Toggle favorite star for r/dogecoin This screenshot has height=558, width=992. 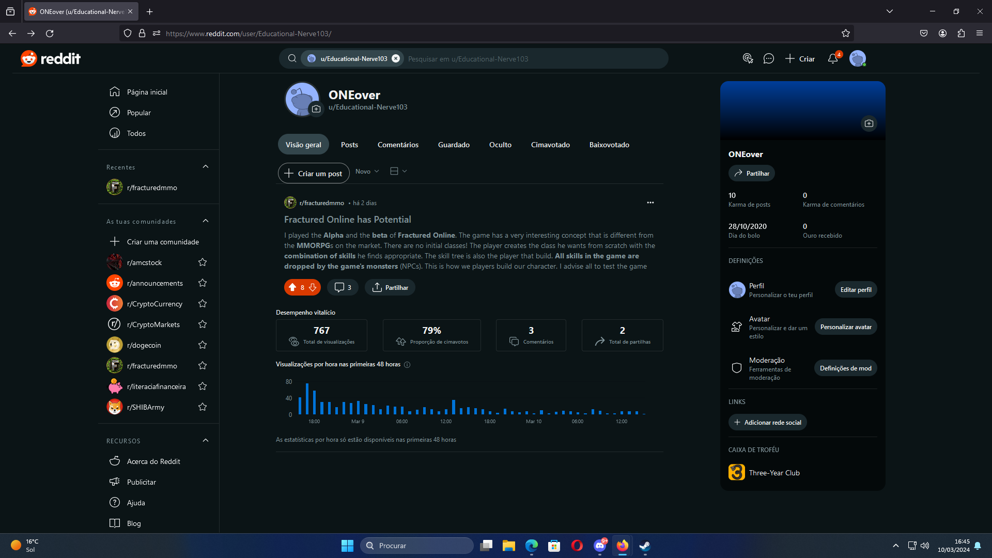click(x=203, y=345)
